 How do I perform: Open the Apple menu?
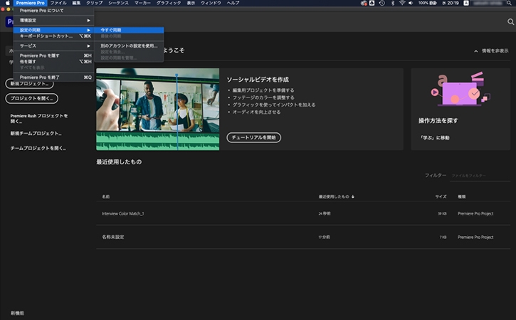(x=7, y=3)
